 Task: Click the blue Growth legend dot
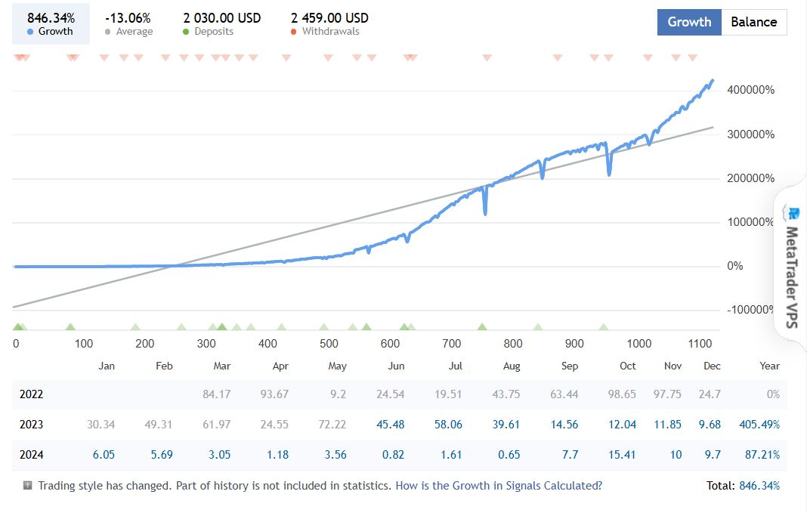pyautogui.click(x=31, y=32)
